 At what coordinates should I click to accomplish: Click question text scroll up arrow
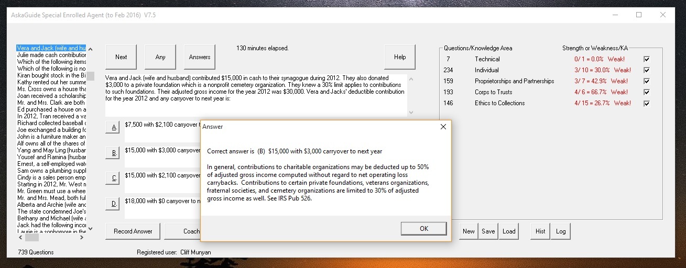(x=411, y=79)
